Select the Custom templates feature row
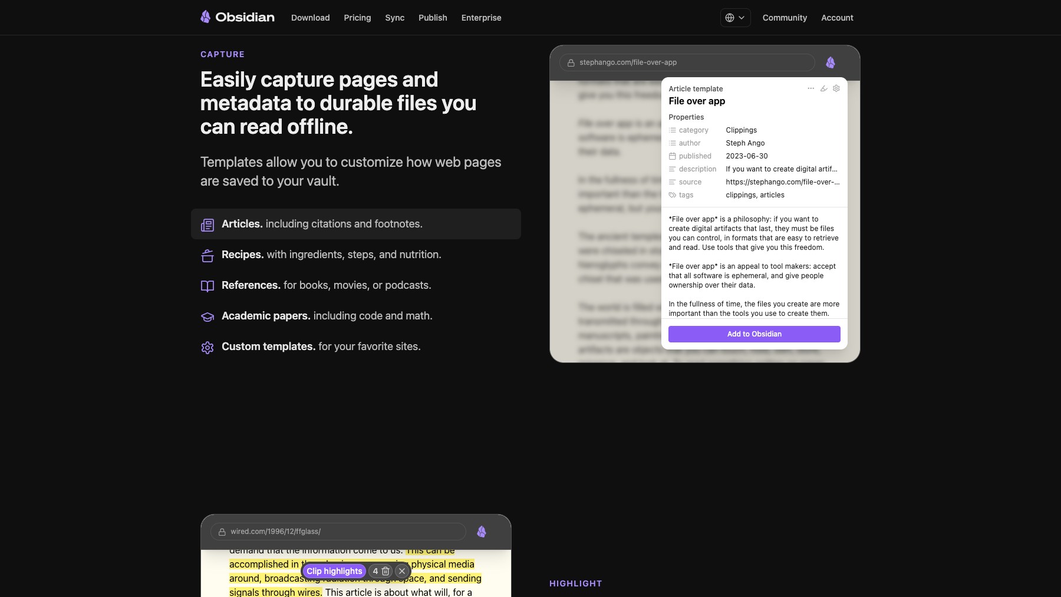The image size is (1061, 597). click(355, 347)
